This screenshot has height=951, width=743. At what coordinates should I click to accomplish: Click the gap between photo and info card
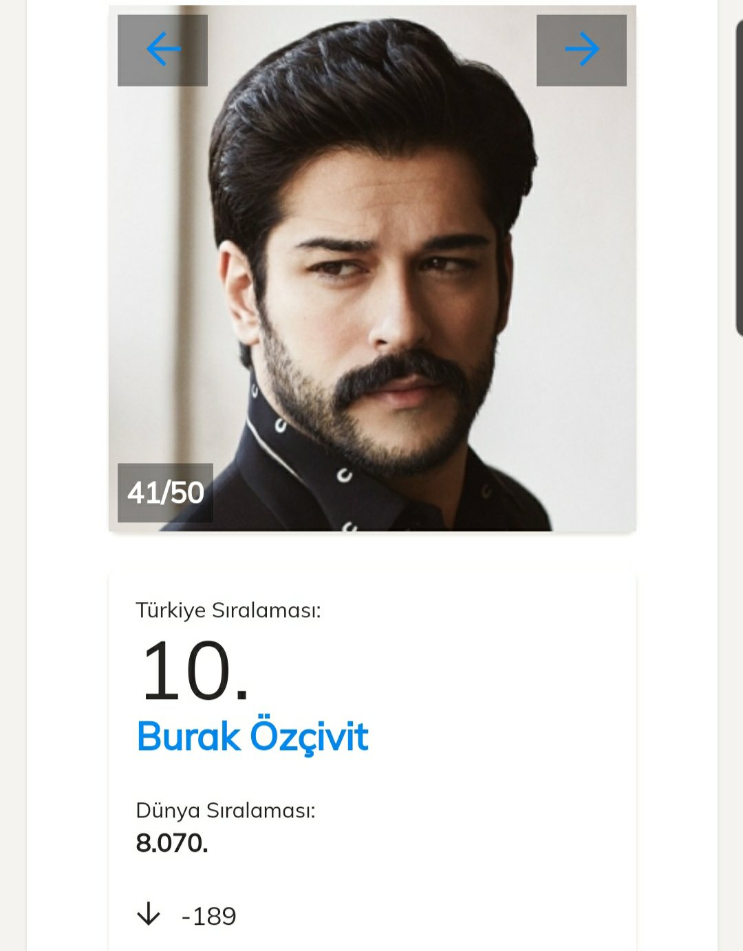tap(372, 551)
